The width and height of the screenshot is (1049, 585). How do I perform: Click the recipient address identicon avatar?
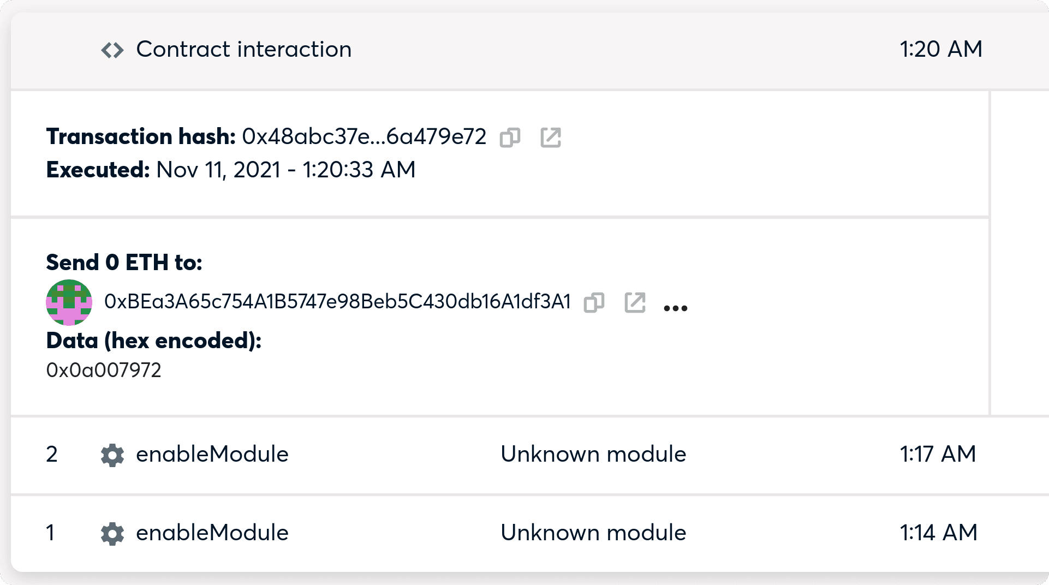coord(69,302)
